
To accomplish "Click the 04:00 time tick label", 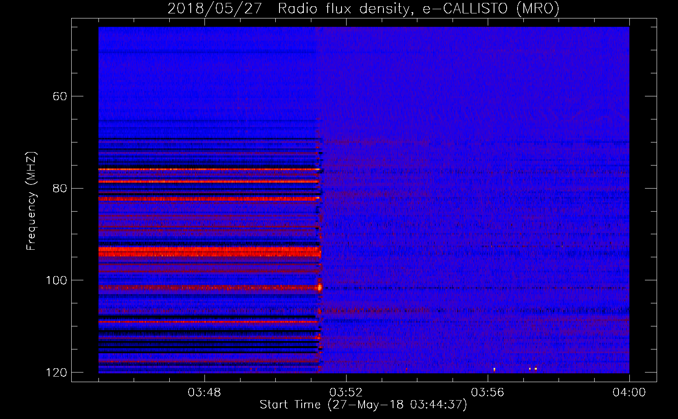I will click(x=629, y=393).
